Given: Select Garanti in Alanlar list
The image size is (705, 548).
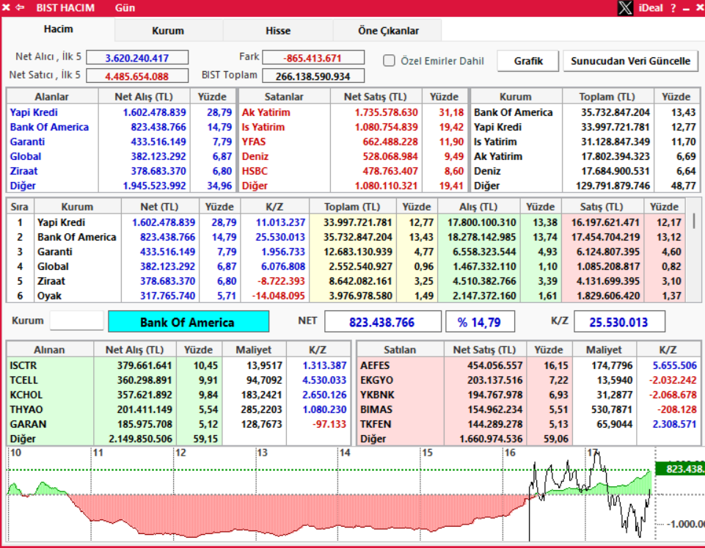Looking at the screenshot, I should (x=27, y=142).
